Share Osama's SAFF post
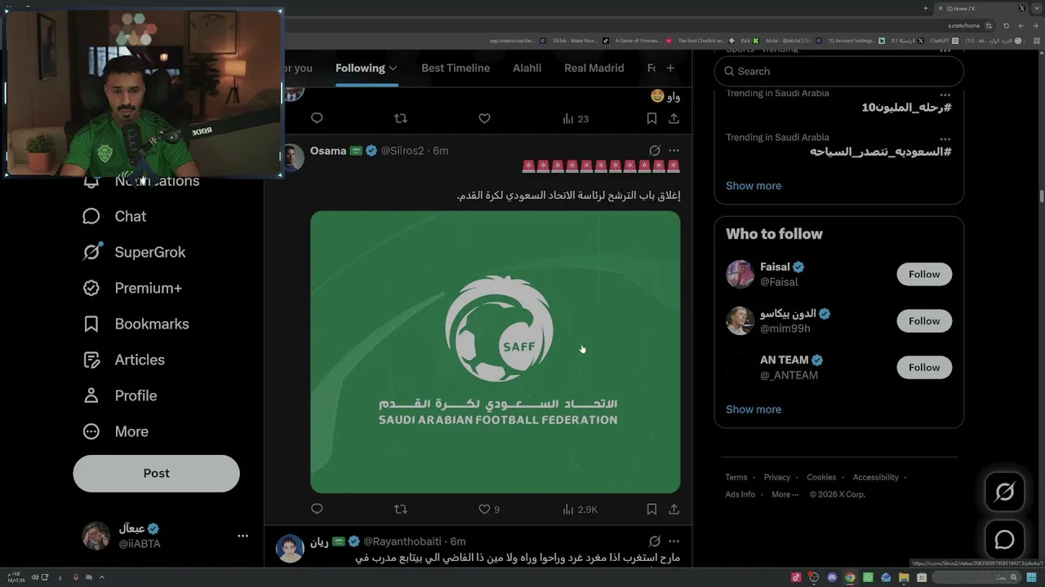The width and height of the screenshot is (1045, 587). [x=674, y=509]
